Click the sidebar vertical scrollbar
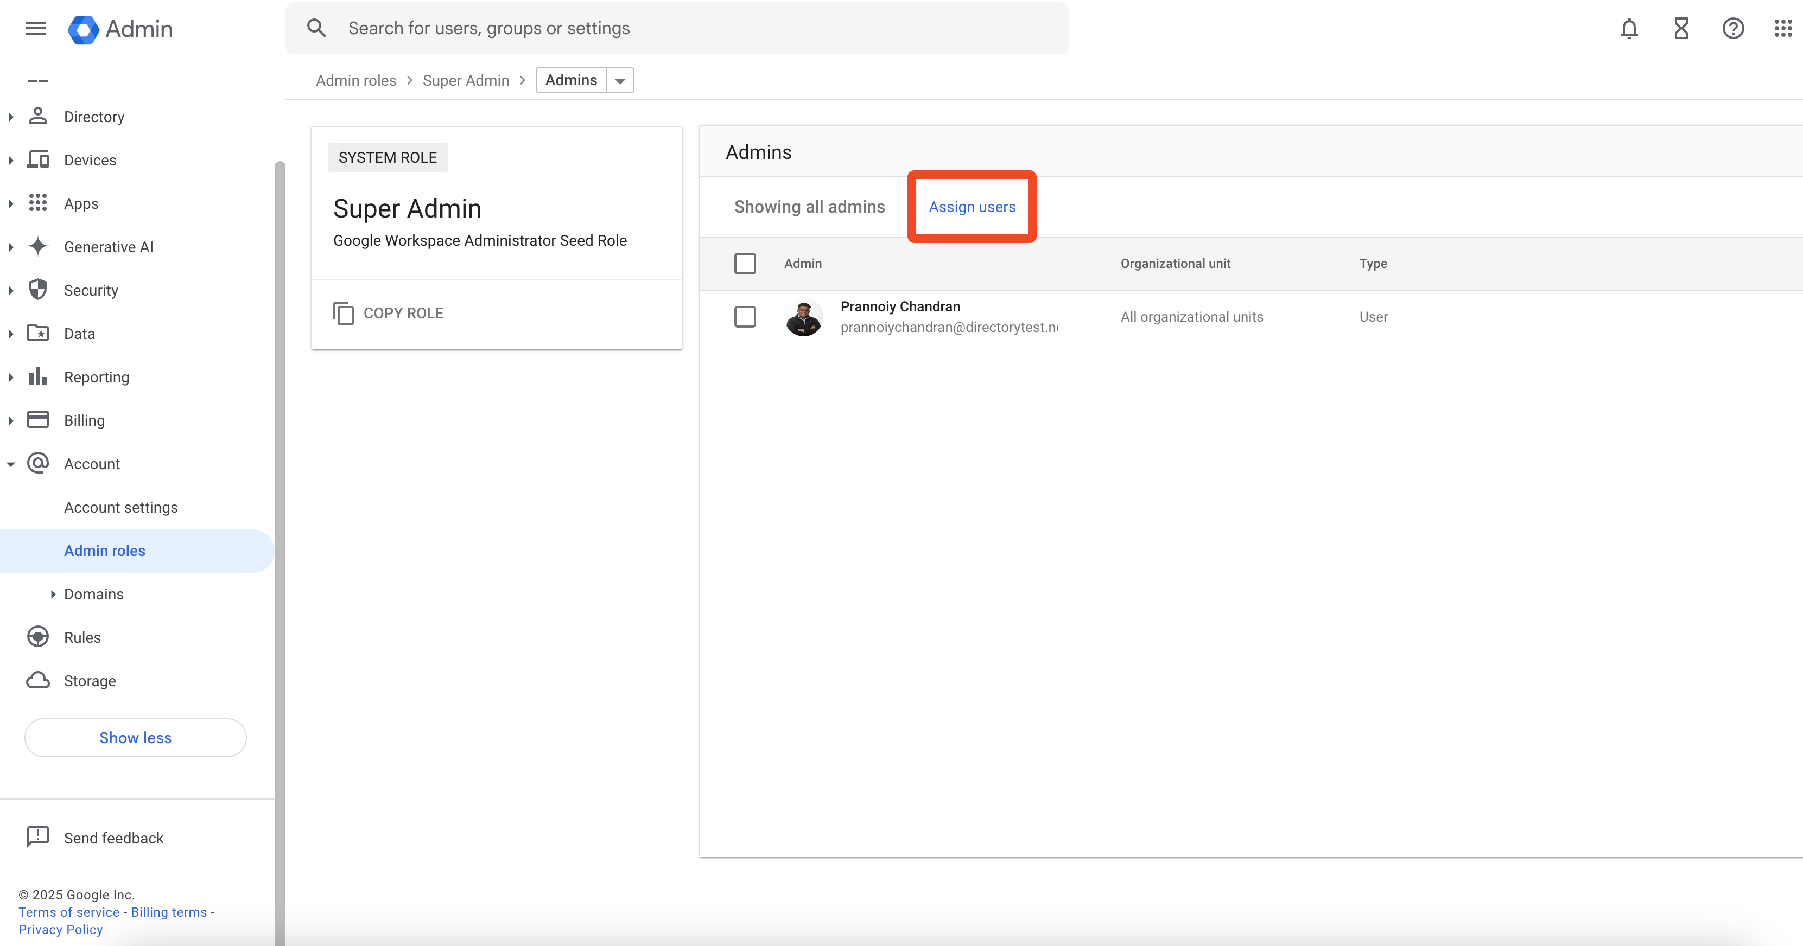Screen dimensions: 1803x946 click(x=280, y=553)
